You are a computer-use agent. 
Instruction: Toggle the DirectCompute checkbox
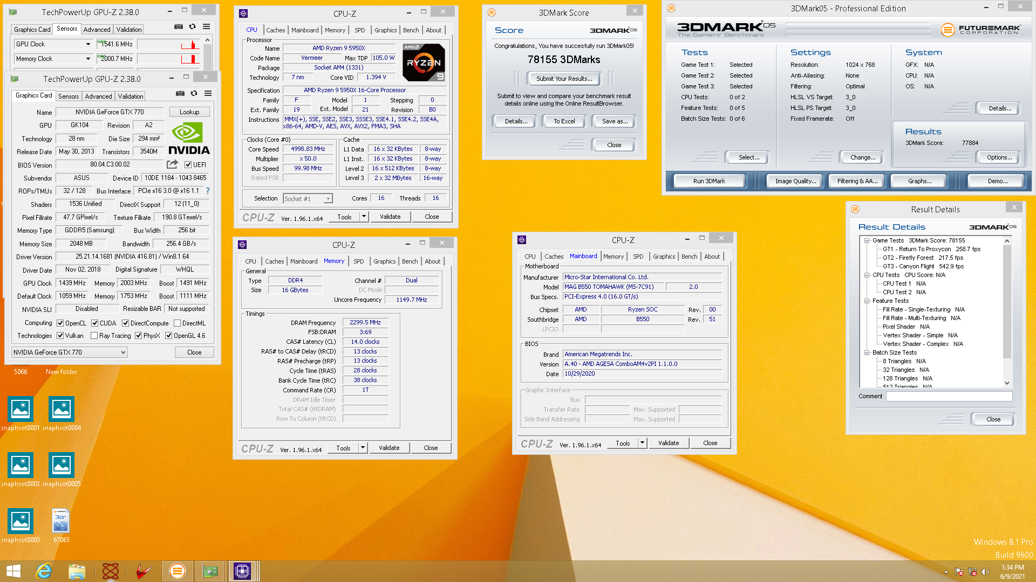click(x=125, y=323)
